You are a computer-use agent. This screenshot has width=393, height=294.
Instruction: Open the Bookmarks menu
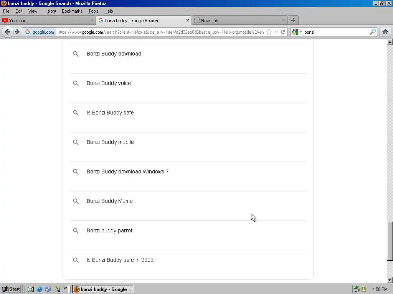click(72, 11)
